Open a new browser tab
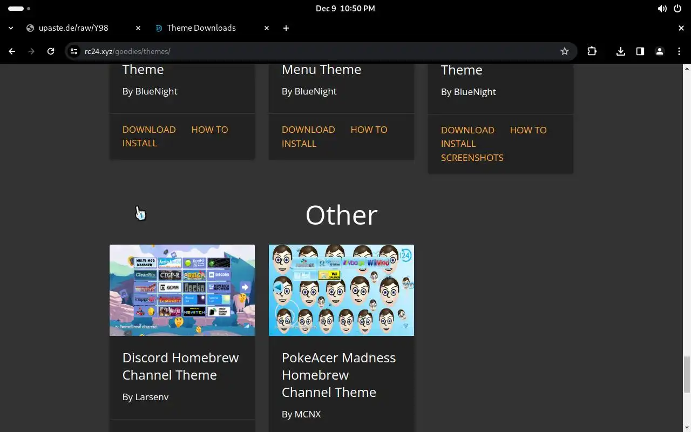The height and width of the screenshot is (432, 691). point(286,28)
